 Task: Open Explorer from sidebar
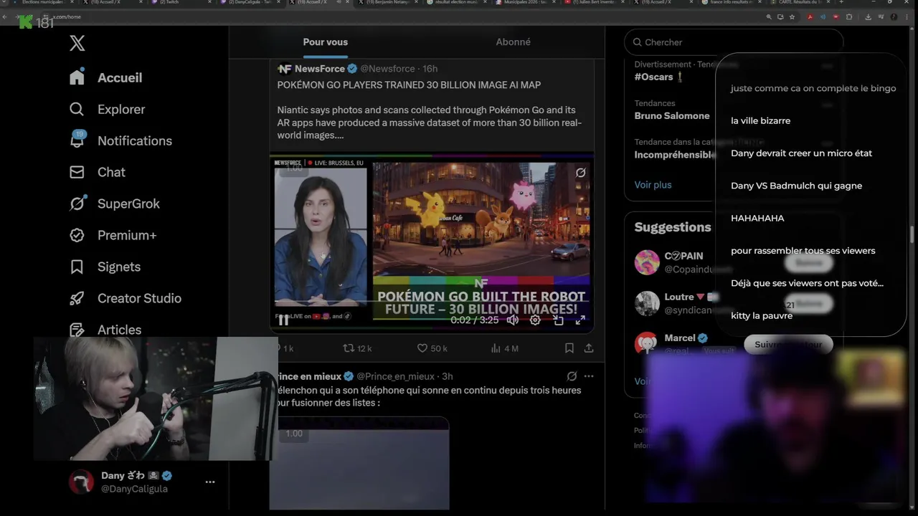[107, 109]
